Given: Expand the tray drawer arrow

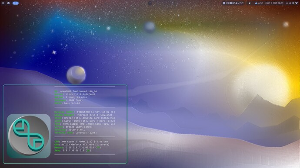Looking at the screenshot, I should [250, 3].
